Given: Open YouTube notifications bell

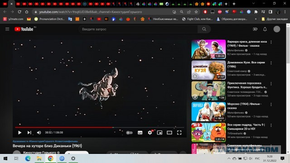Looking at the screenshot, I should tap(265, 29).
